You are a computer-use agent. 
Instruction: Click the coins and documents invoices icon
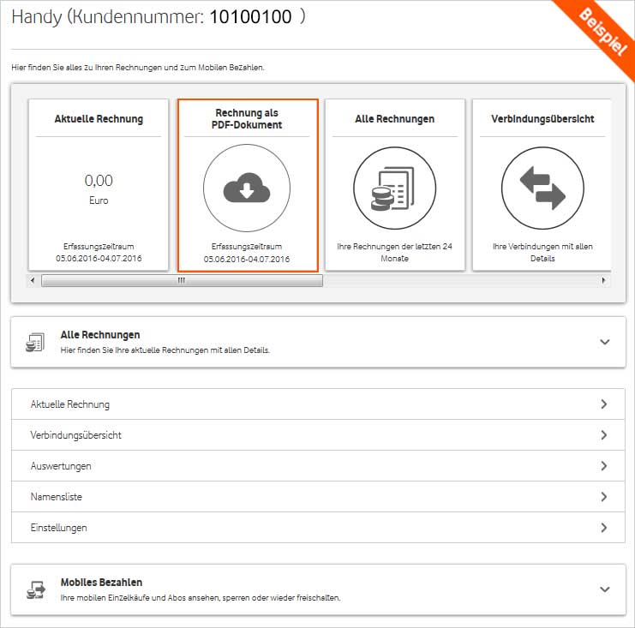pyautogui.click(x=394, y=189)
